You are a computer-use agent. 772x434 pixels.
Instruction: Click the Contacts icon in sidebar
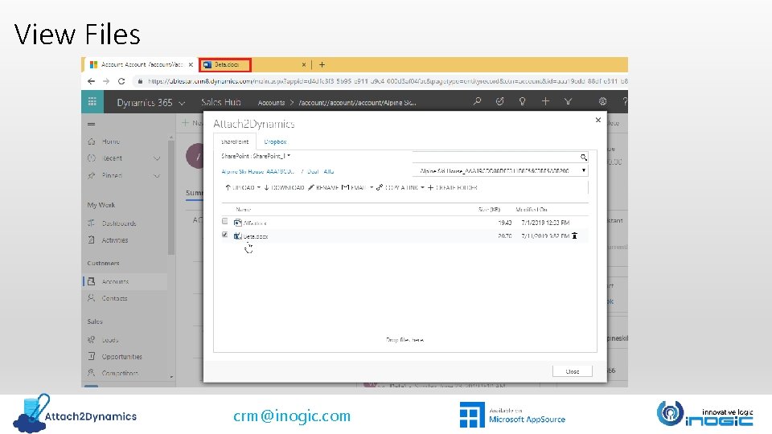coord(91,297)
